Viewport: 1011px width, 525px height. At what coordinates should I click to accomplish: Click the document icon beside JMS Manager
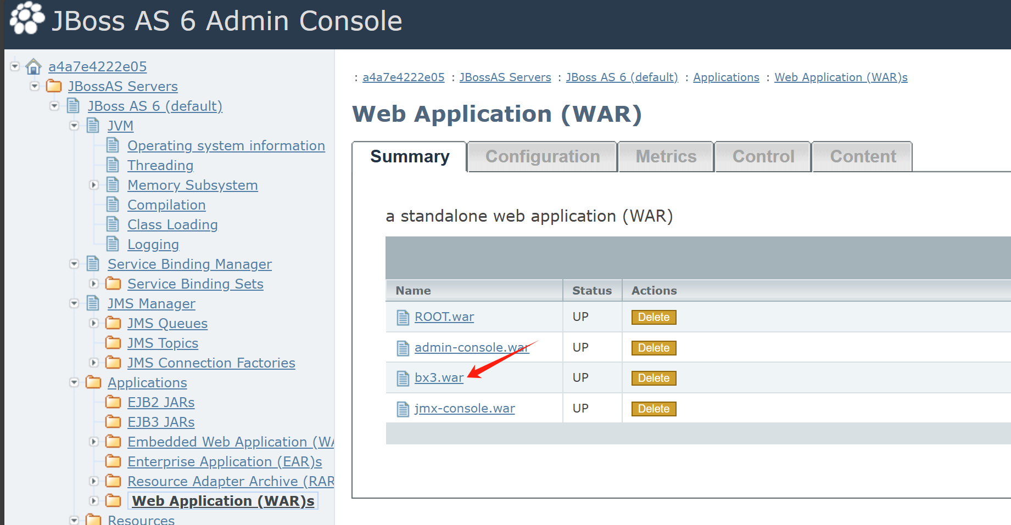coord(93,303)
